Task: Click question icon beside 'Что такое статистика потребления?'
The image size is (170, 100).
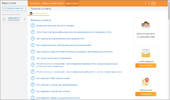Action: (x=33, y=58)
